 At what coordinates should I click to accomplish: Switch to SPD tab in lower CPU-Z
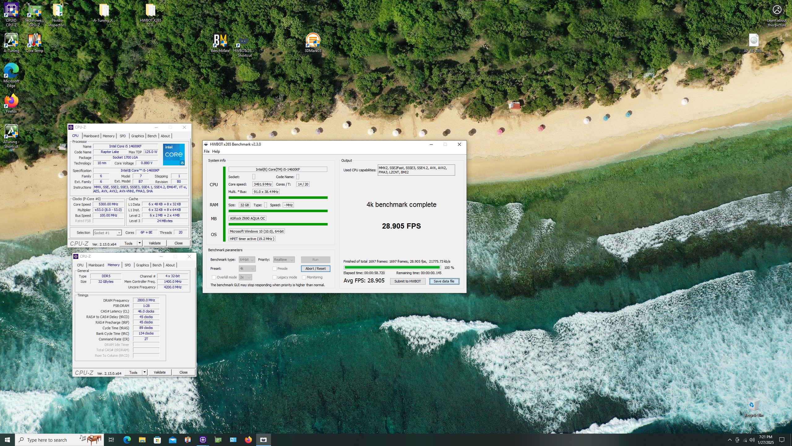click(127, 265)
